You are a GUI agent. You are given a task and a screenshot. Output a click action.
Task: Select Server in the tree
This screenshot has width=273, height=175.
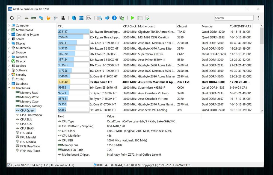pyautogui.click(x=20, y=39)
